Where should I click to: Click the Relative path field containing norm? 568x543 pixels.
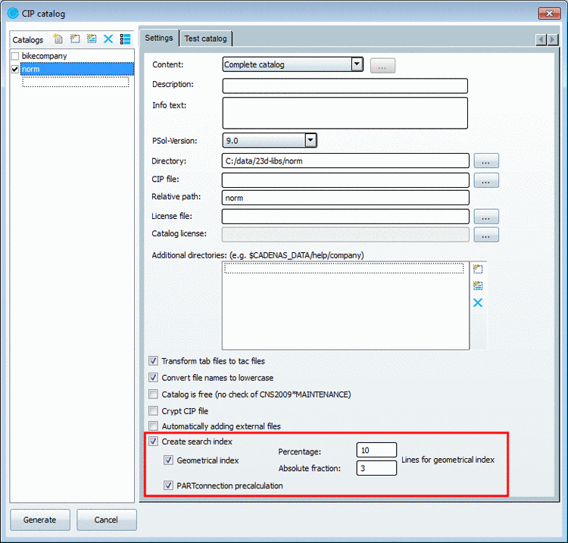coord(345,198)
